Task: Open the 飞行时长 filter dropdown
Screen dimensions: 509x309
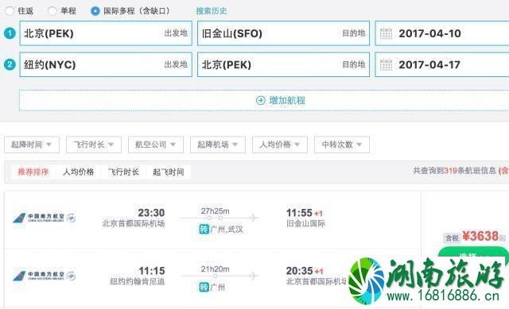Action: pos(94,145)
